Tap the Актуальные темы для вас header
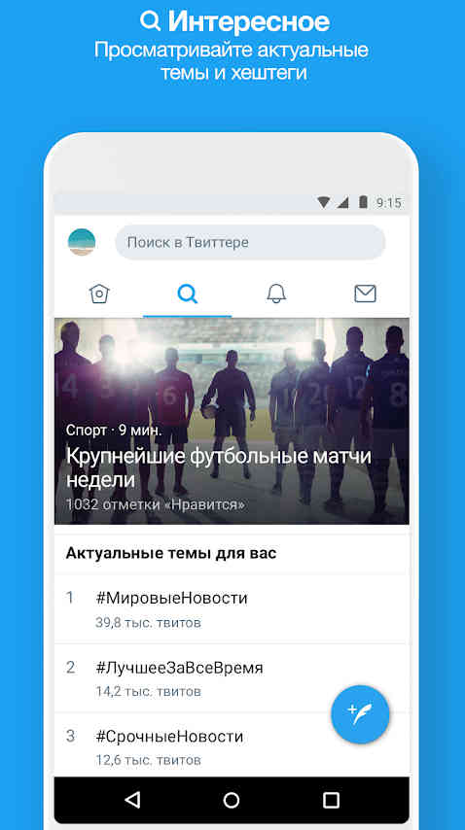Screen dimensions: 465x830 tap(171, 554)
